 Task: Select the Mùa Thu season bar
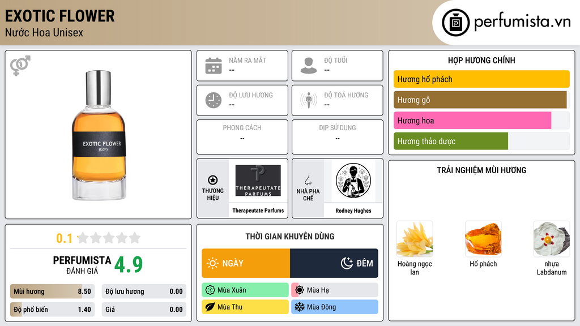point(245,307)
